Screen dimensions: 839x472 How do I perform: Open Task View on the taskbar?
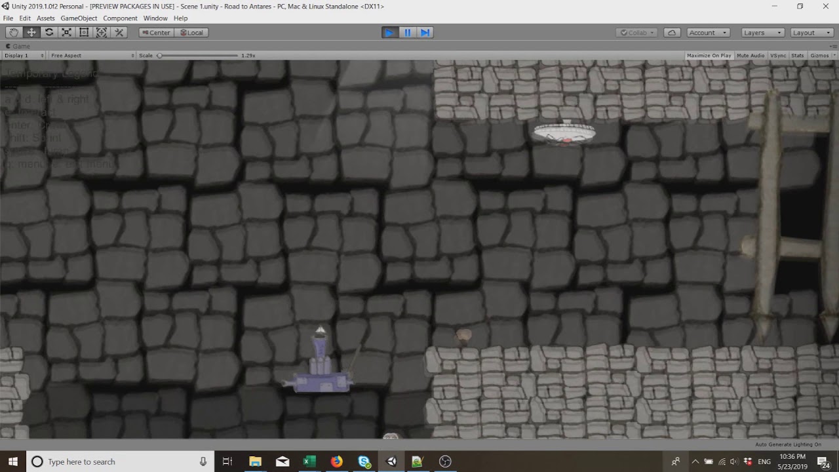[x=227, y=462]
